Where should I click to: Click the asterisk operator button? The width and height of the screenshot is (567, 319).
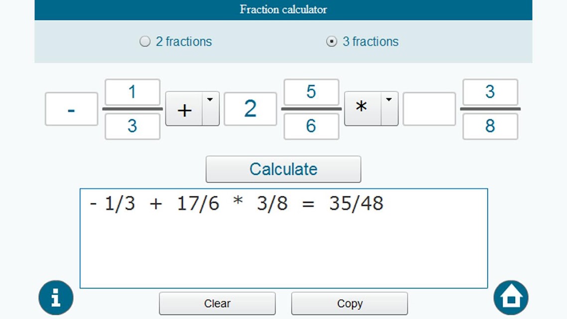[363, 109]
